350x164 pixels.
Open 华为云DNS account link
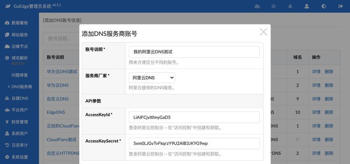(x=57, y=85)
